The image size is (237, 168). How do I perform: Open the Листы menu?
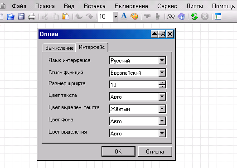click(194, 6)
